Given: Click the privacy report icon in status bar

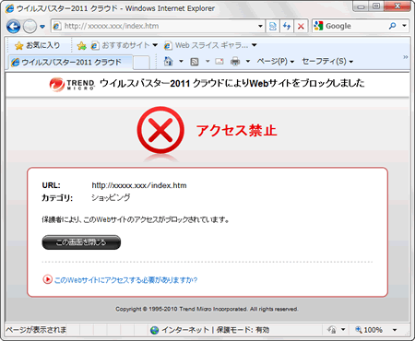Looking at the screenshot, I should pos(332,330).
